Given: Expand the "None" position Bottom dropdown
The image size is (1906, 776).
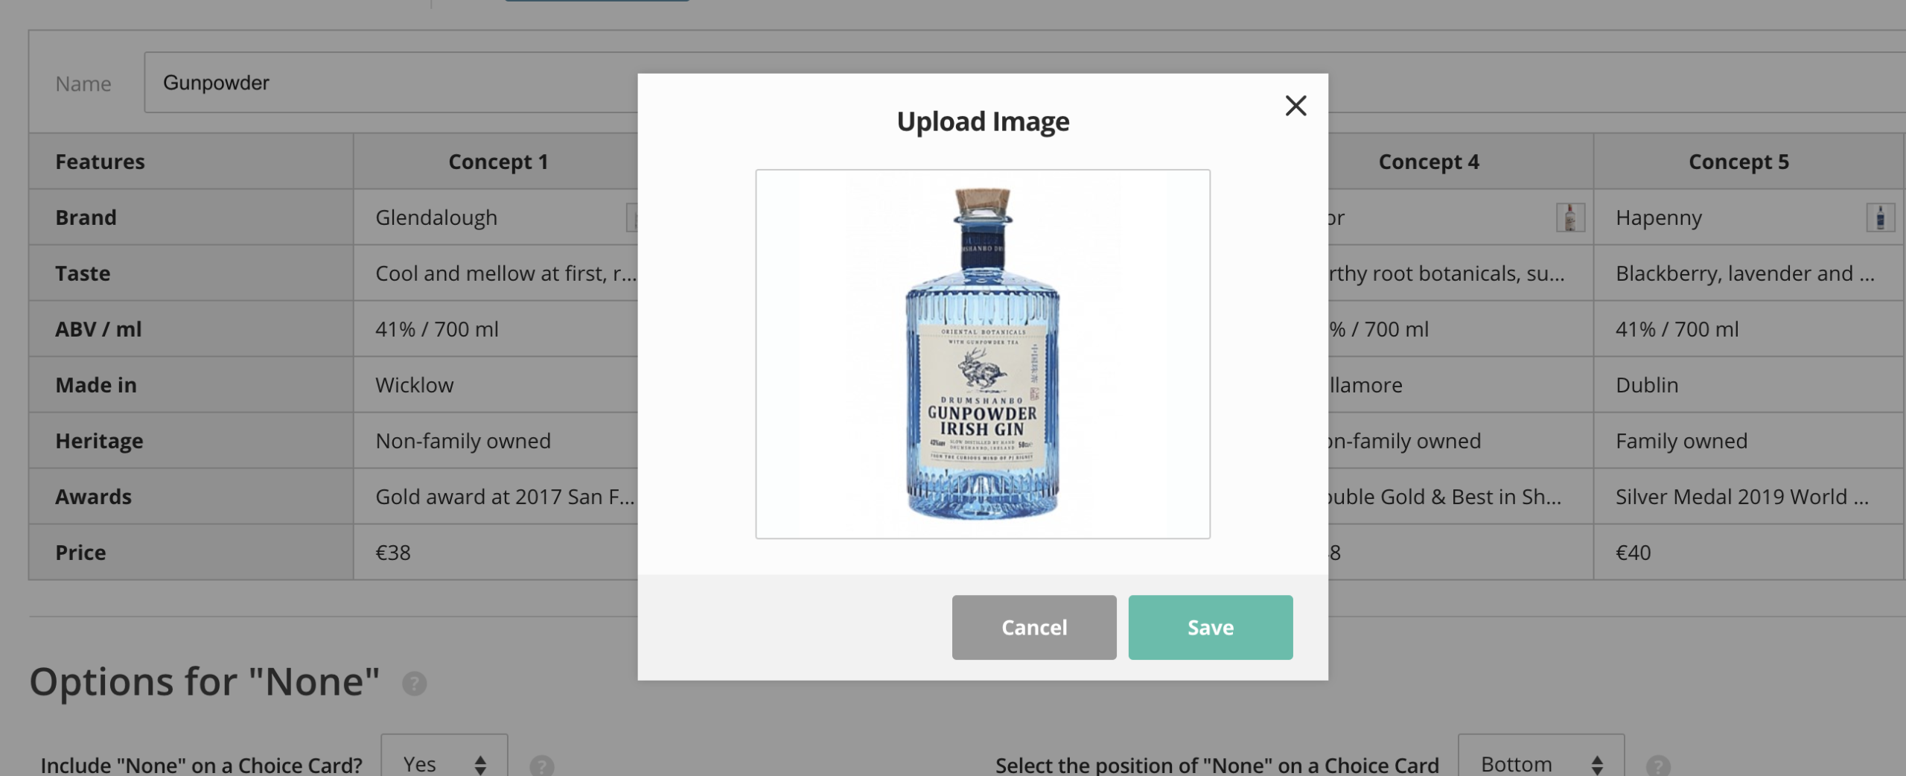Looking at the screenshot, I should pos(1540,763).
